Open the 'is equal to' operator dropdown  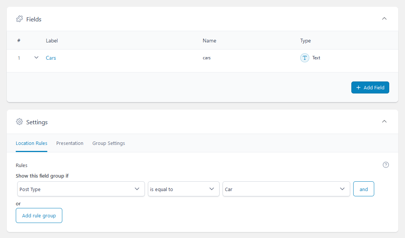[183, 189]
